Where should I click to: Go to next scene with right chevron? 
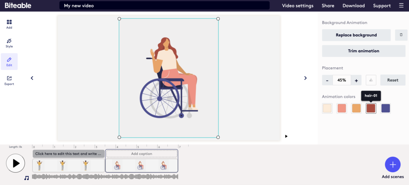(x=306, y=78)
